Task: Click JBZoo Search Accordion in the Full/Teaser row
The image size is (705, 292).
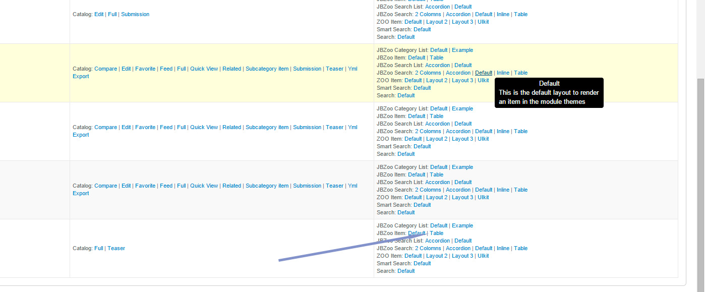Action: click(x=458, y=248)
